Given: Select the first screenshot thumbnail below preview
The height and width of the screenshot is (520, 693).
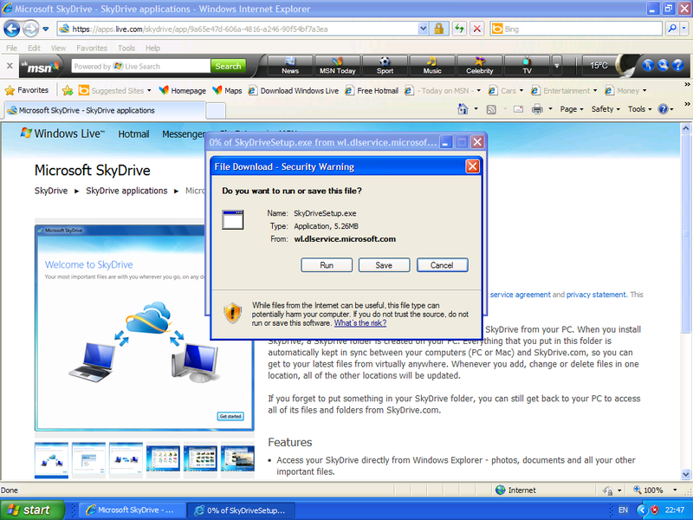Looking at the screenshot, I should (x=52, y=459).
